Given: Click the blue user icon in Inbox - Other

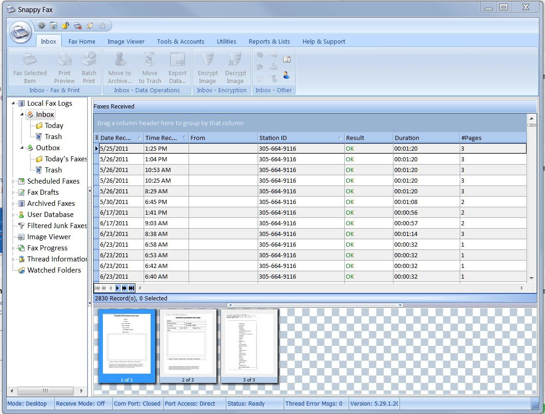Looking at the screenshot, I should (x=286, y=75).
